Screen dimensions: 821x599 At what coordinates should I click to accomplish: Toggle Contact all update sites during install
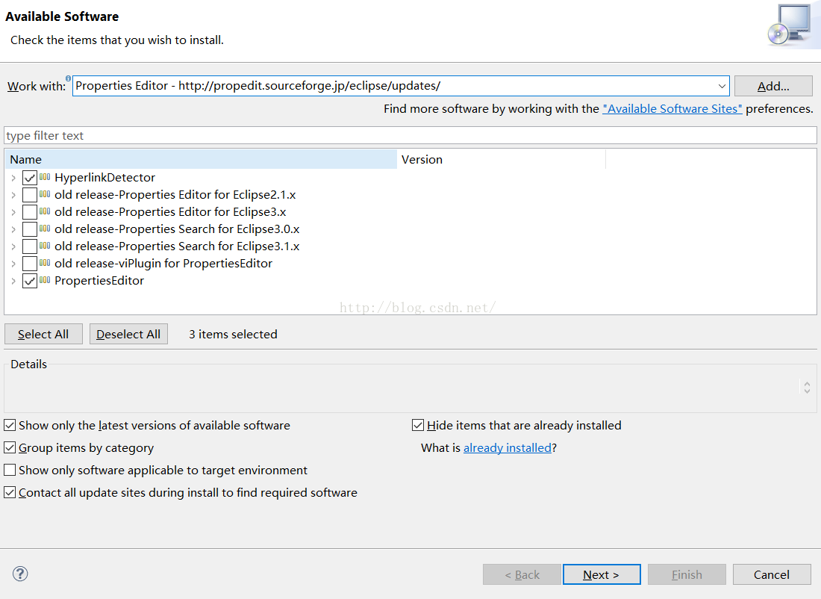coord(10,493)
